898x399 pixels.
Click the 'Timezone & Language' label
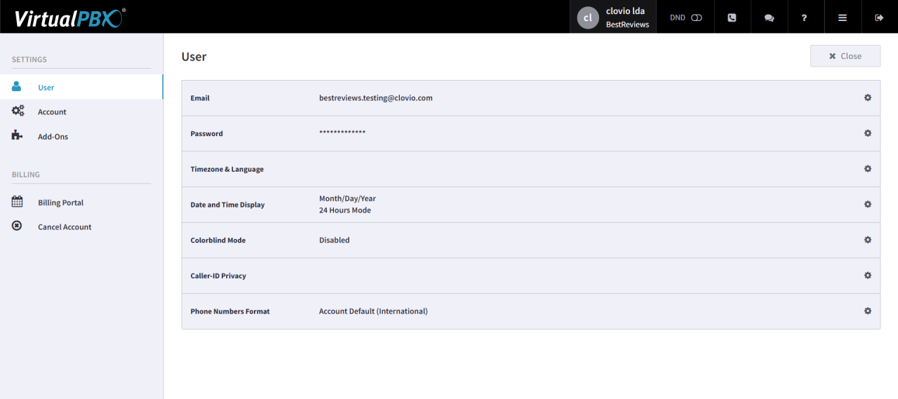pyautogui.click(x=227, y=170)
